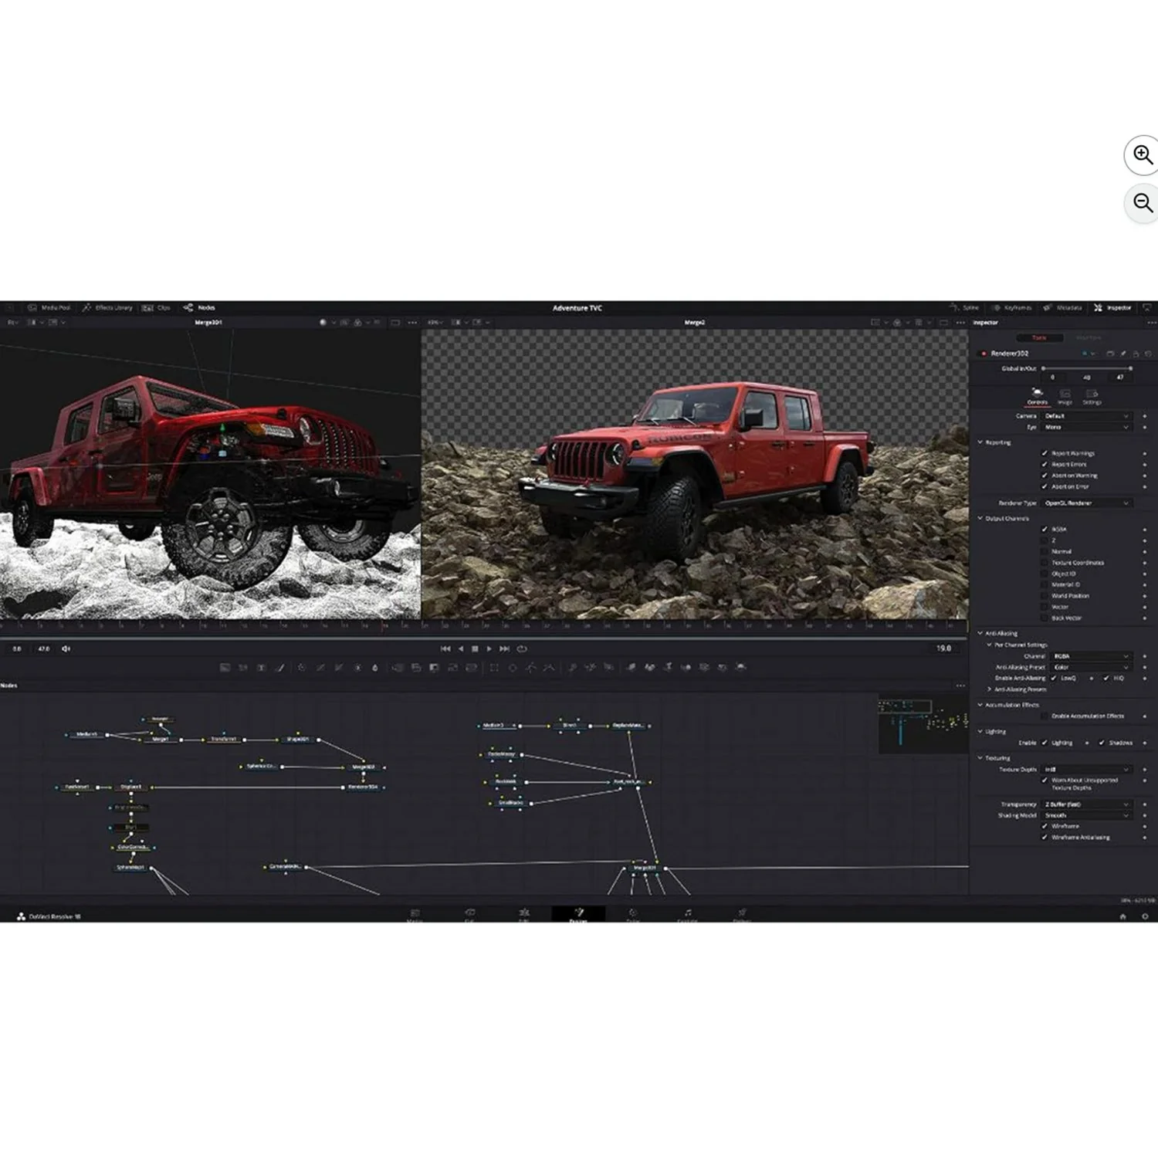1158x1158 pixels.
Task: Click the Global In/Out range slider
Action: pos(1086,368)
